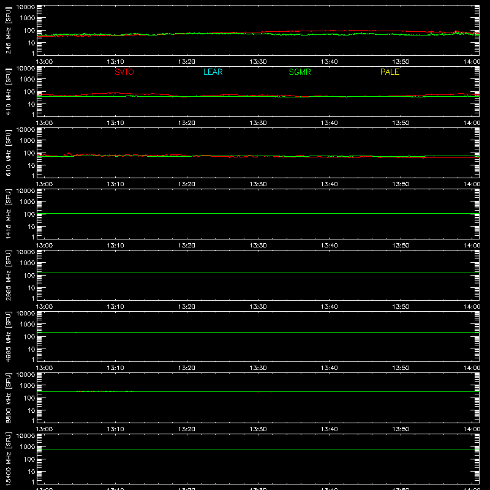Select the 610 MHz [SFU] axis title
This screenshot has width=490, height=490.
(9, 153)
